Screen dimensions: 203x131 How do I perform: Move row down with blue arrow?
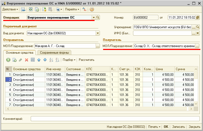(45, 60)
